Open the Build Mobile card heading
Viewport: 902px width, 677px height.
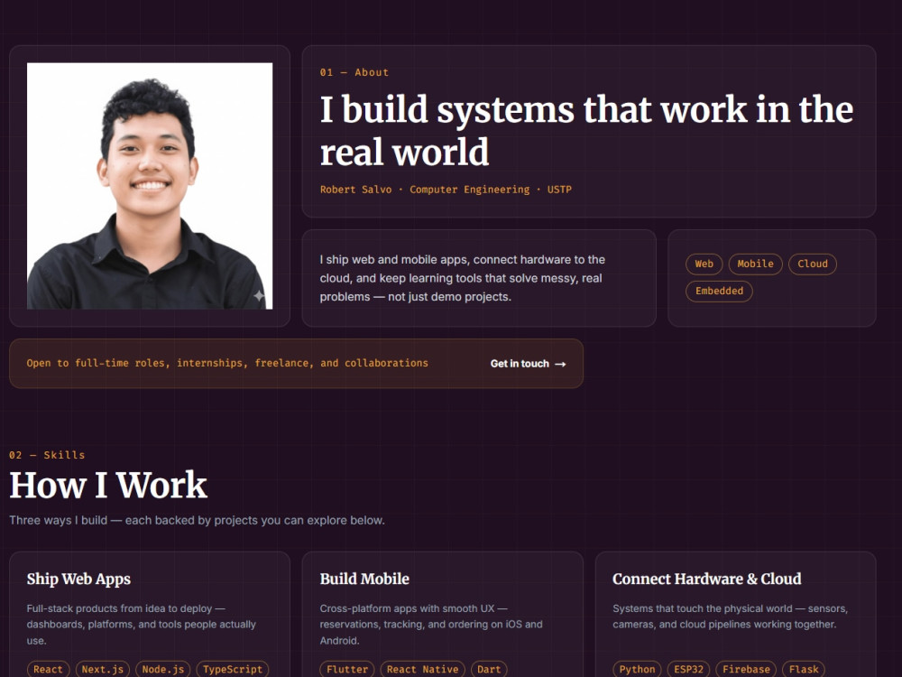(364, 579)
